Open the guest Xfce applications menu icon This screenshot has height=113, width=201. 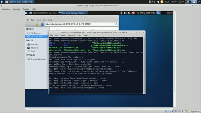click(x=26, y=13)
